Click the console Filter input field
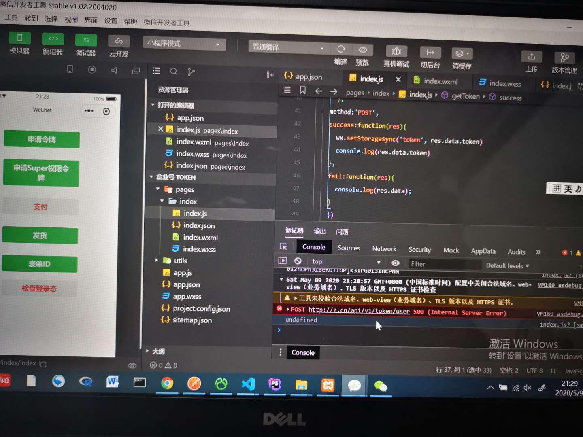Screen dimensions: 583x437 (x=445, y=264)
